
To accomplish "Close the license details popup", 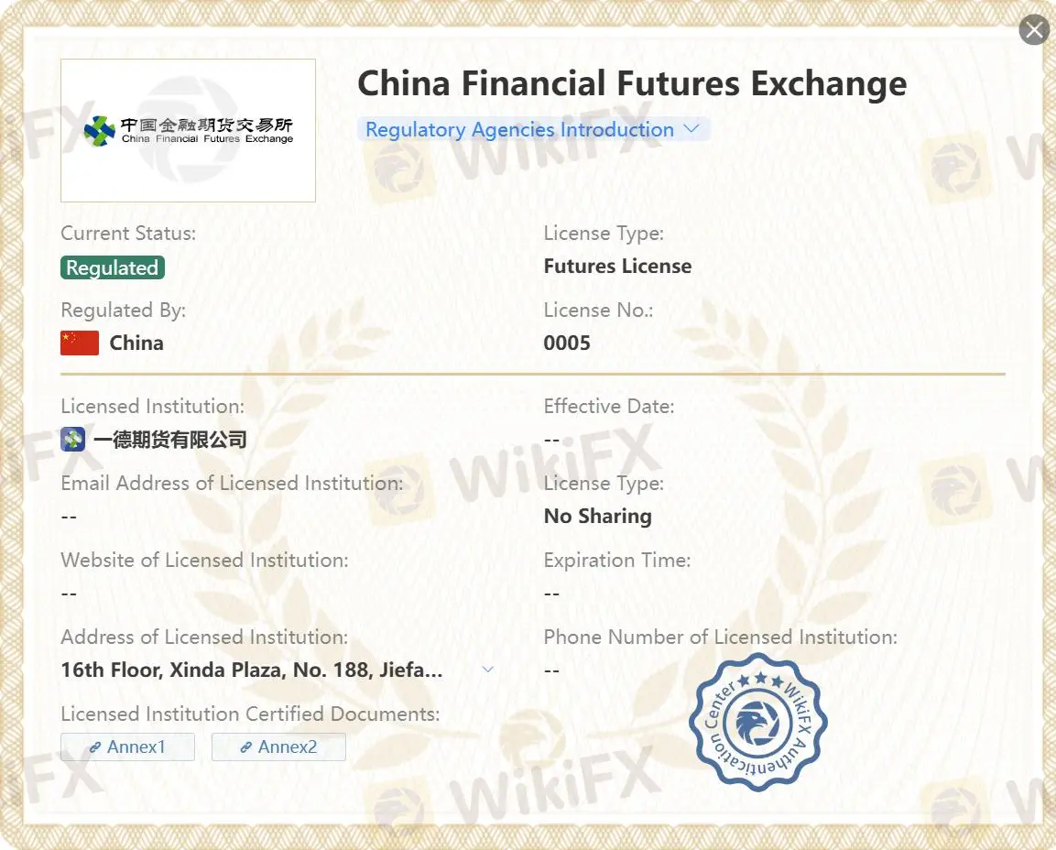I will pos(1034,29).
